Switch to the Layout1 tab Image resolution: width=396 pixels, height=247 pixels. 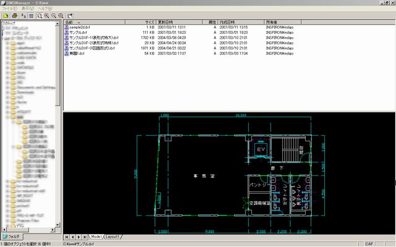pos(113,237)
